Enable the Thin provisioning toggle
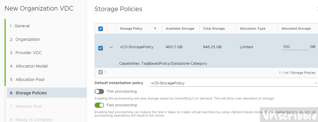 (99, 91)
